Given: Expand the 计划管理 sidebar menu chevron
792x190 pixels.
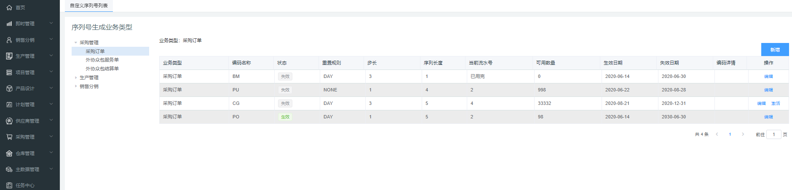Looking at the screenshot, I should click(51, 104).
